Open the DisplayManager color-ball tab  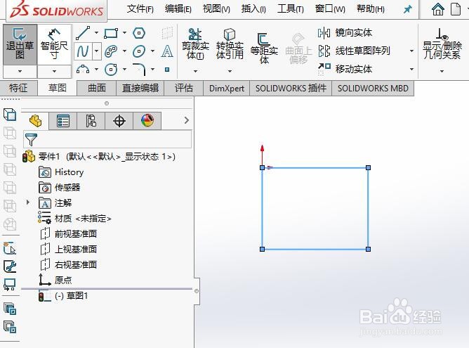click(x=147, y=121)
